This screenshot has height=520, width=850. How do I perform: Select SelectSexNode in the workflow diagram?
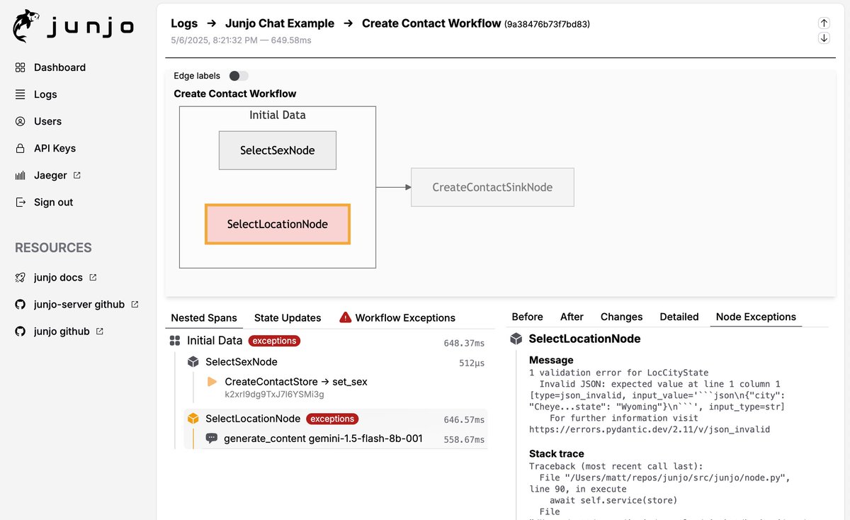pyautogui.click(x=278, y=150)
